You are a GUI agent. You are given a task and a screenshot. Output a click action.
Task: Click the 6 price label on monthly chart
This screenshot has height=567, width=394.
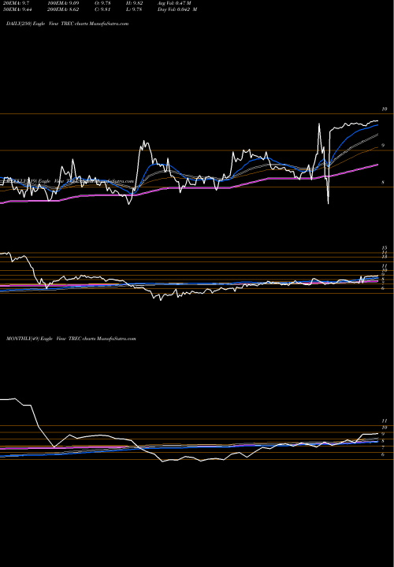coord(383,454)
